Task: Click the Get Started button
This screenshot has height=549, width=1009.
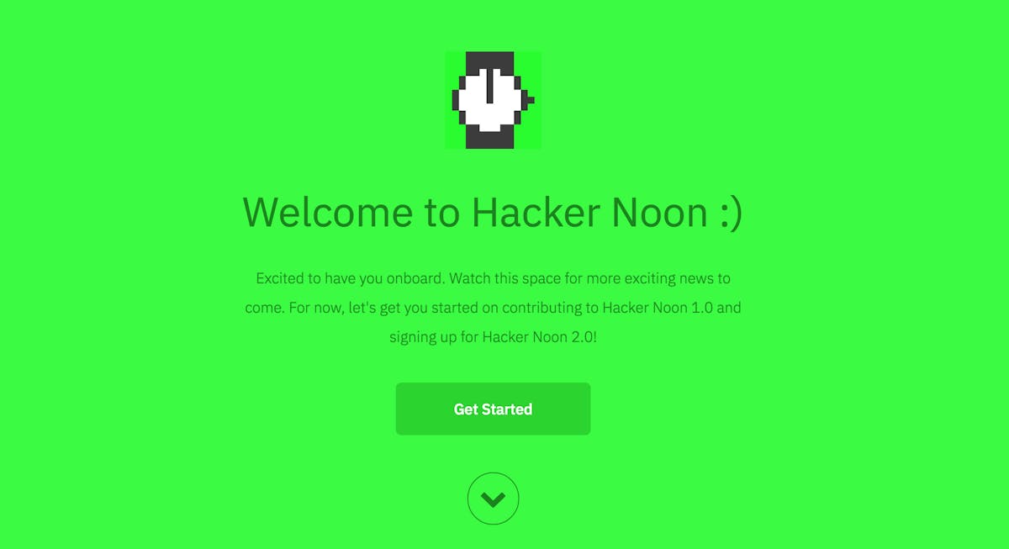Action: click(x=493, y=409)
